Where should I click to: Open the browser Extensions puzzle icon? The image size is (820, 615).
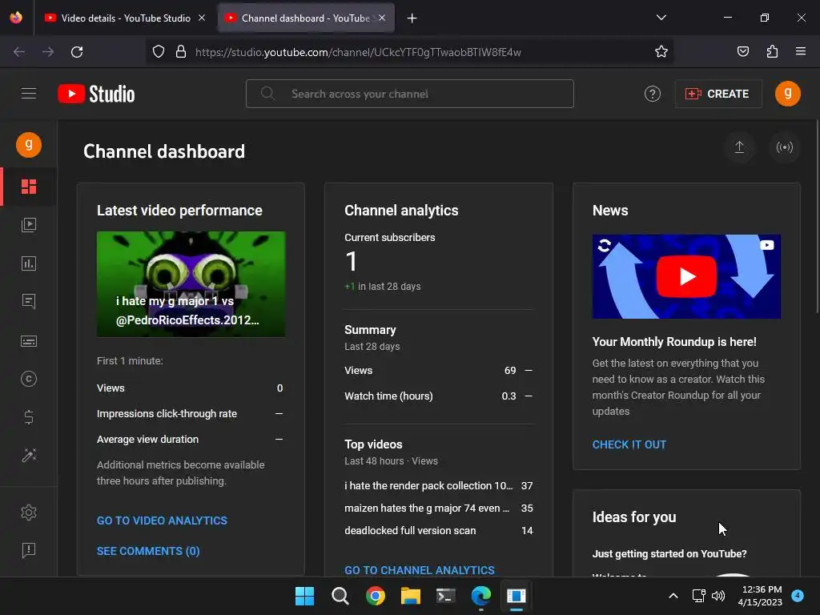(772, 52)
